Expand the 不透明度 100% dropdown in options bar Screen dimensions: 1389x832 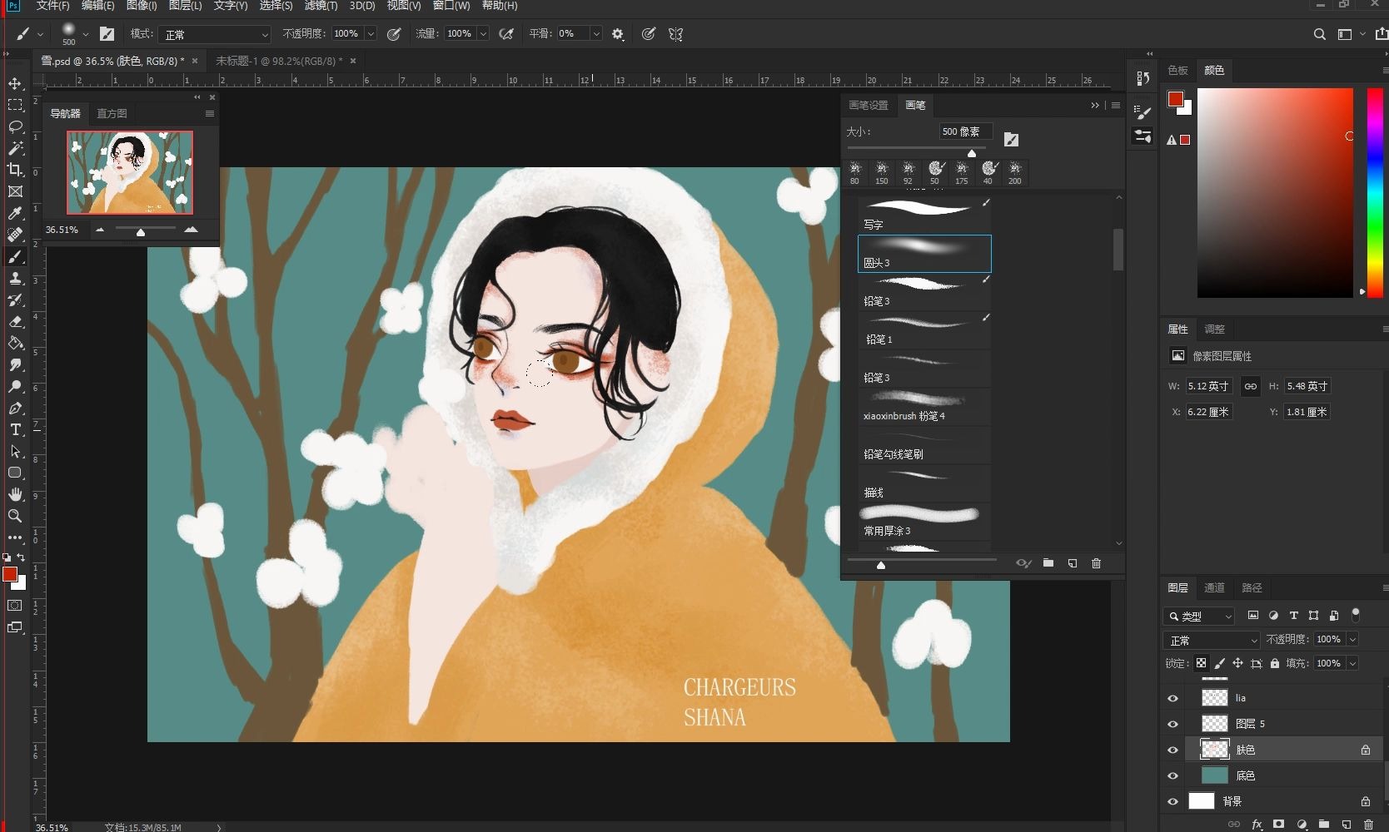(x=371, y=34)
